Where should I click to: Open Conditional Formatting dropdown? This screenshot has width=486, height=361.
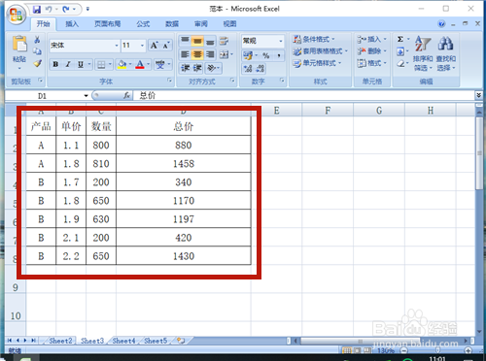314,40
